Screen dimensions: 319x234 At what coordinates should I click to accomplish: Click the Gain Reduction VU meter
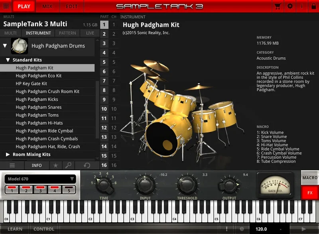(275, 185)
